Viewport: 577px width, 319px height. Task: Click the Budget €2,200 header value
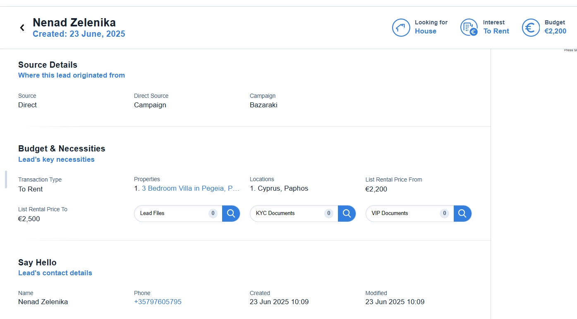tap(555, 31)
